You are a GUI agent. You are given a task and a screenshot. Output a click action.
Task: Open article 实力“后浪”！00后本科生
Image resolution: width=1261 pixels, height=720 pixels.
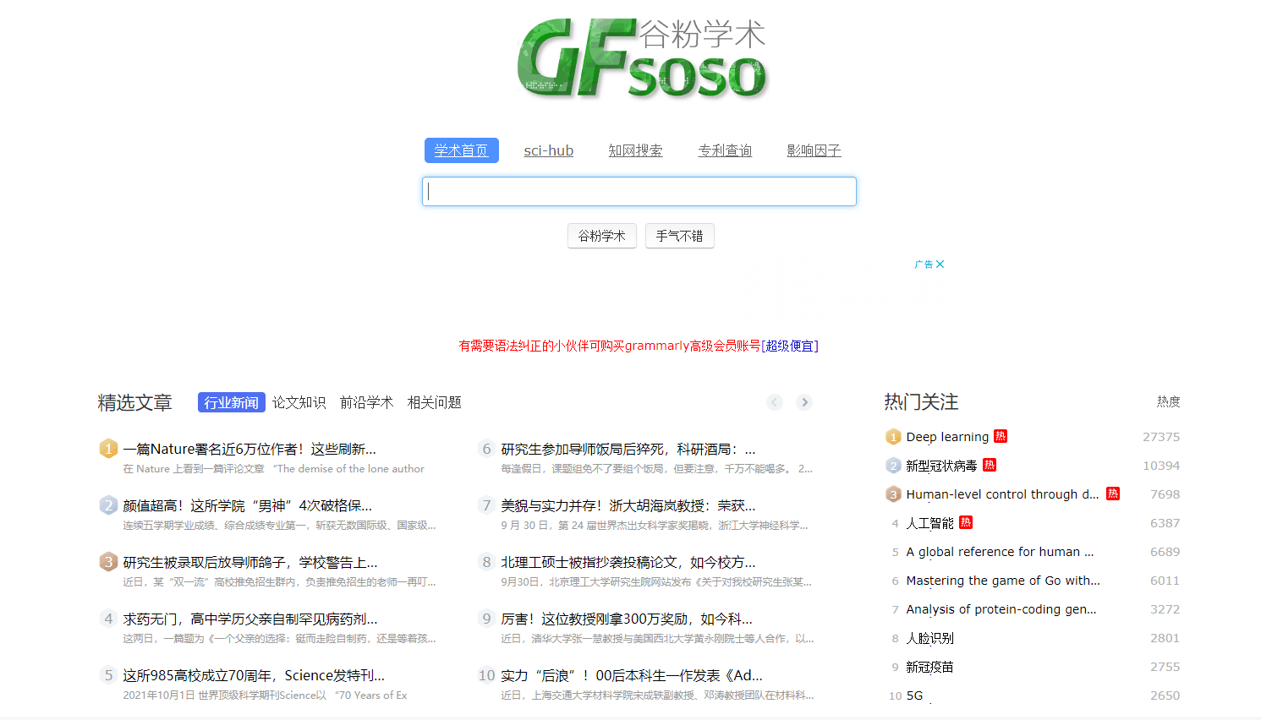point(632,675)
